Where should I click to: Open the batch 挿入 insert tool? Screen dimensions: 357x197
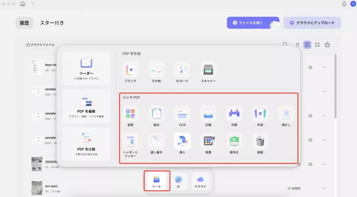click(x=182, y=144)
